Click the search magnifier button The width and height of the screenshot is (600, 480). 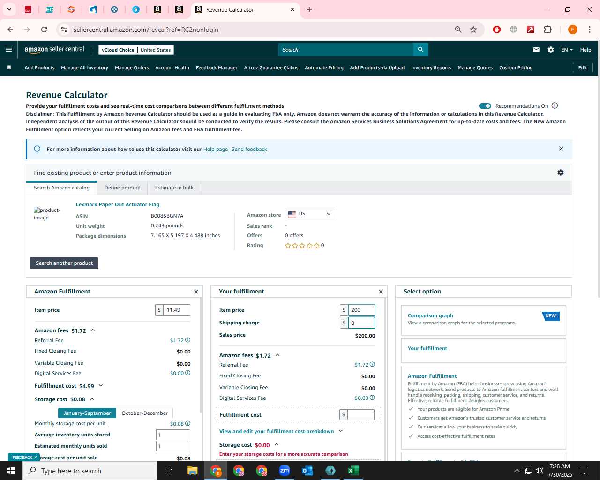[420, 50]
